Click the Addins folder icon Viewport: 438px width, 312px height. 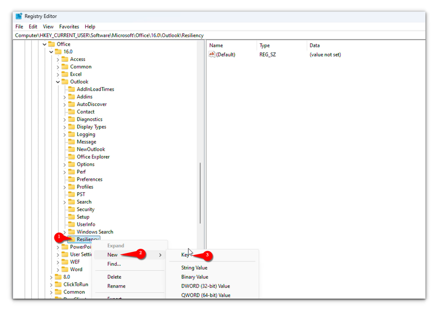pos(71,97)
